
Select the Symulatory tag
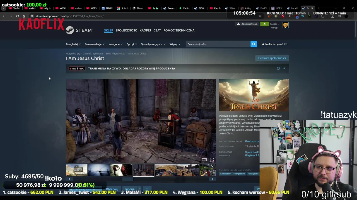coord(225,174)
